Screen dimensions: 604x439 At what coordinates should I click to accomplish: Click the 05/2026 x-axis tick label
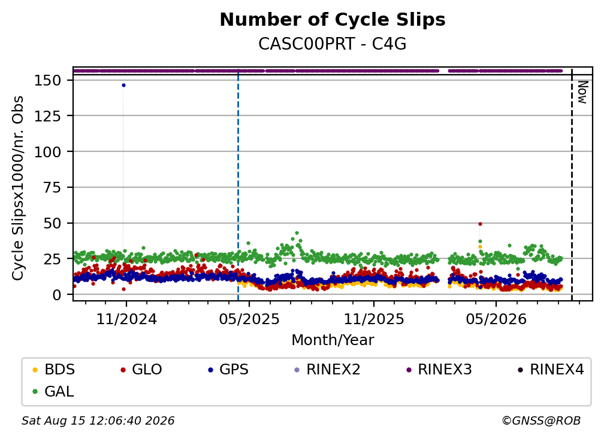[496, 319]
